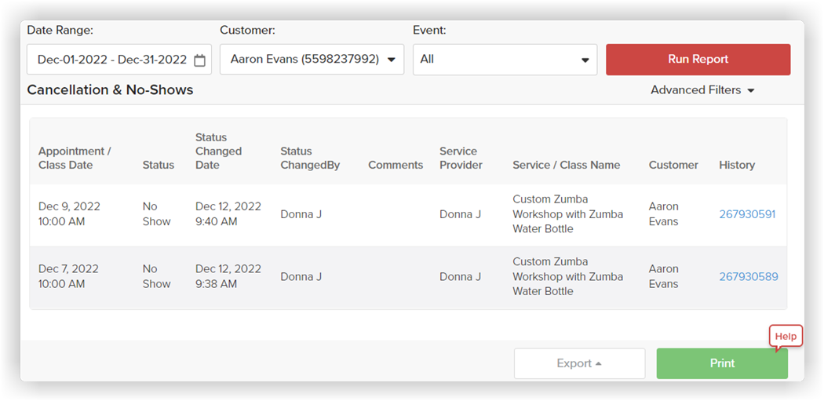Open the Export menu
Screen dimensions: 824x401
(x=579, y=363)
